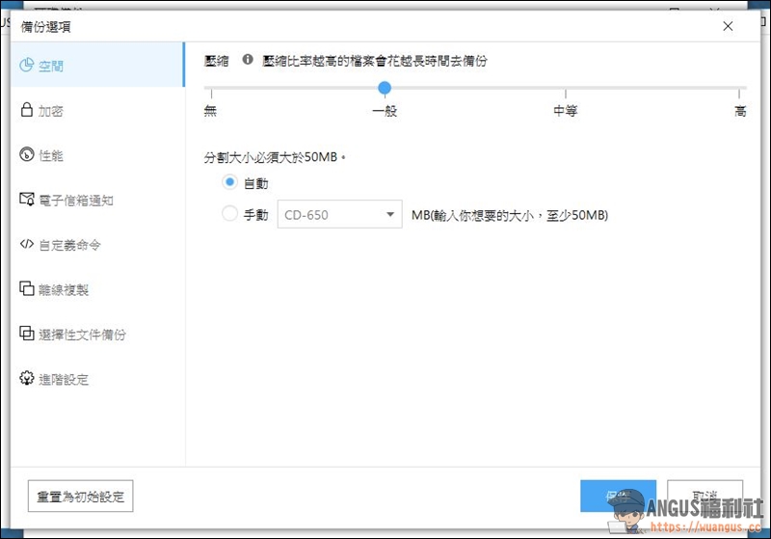The image size is (771, 539).
Task: Click the 加密 lock icon
Action: pos(27,111)
